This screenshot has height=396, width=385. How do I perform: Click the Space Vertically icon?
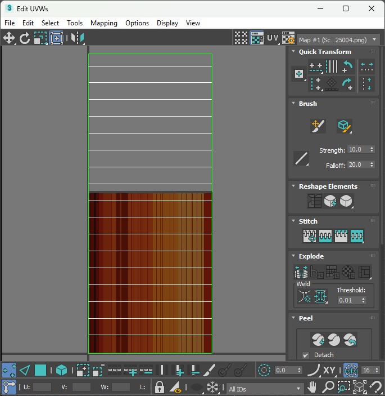coord(367,84)
